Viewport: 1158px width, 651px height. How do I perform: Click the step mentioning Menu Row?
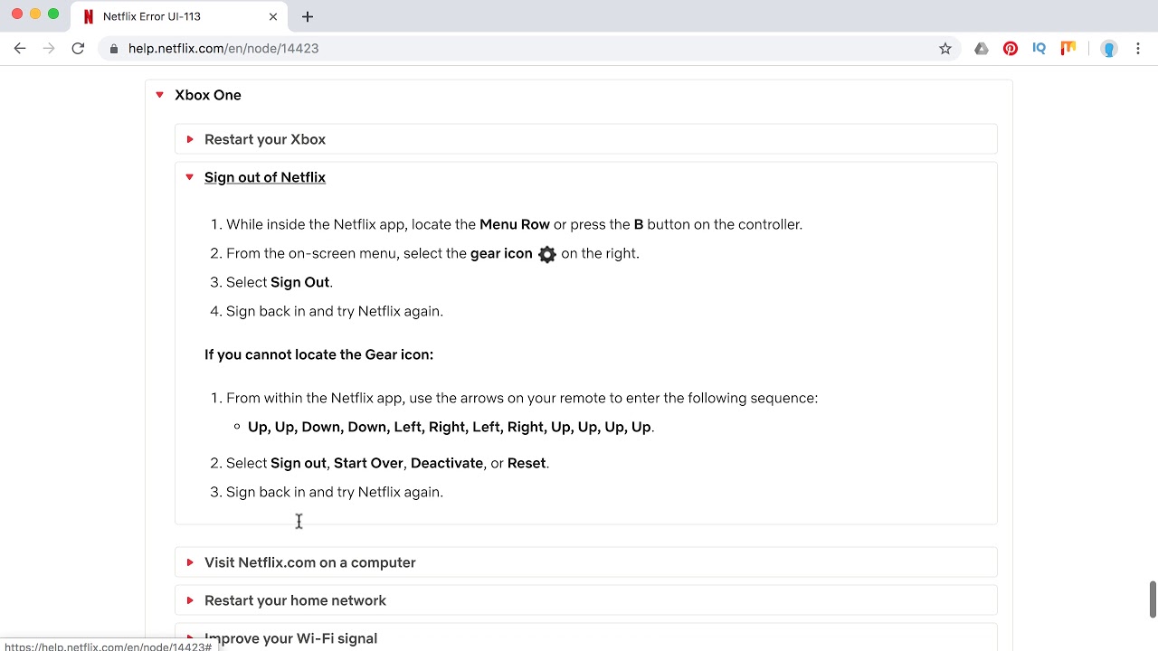pos(514,224)
